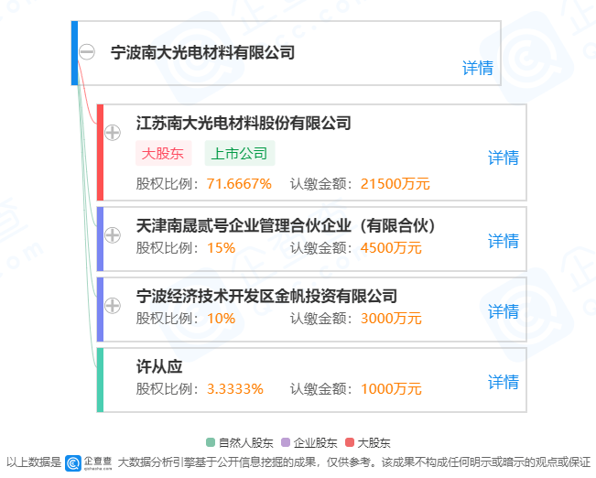This screenshot has height=478, width=596.
Task: Click the 10% equity ratio value
Action: pyautogui.click(x=221, y=319)
